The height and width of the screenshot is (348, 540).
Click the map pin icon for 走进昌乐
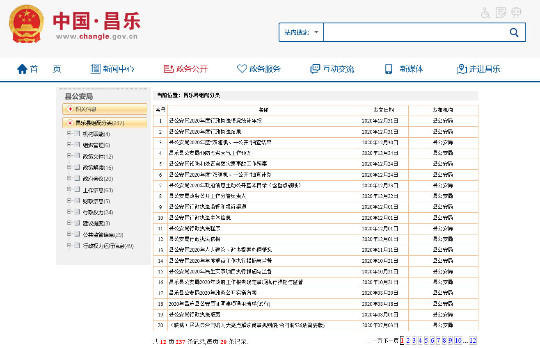462,69
